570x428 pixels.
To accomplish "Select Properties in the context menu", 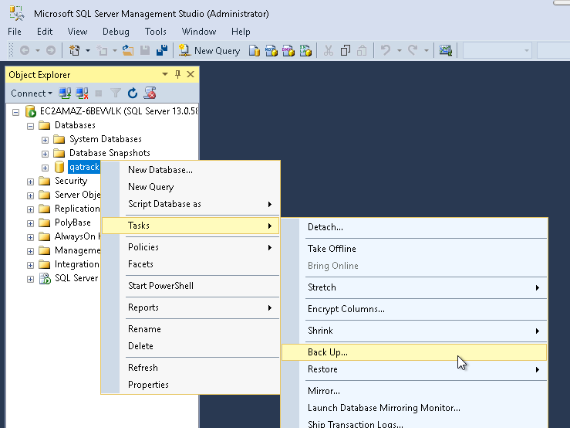I will (x=191, y=385).
